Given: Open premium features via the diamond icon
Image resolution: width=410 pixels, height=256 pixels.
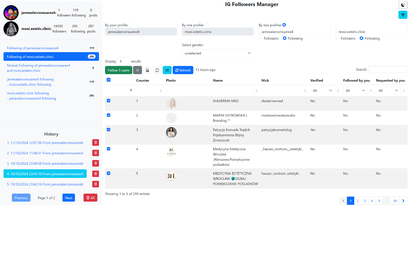Looking at the screenshot, I should tap(403, 15).
